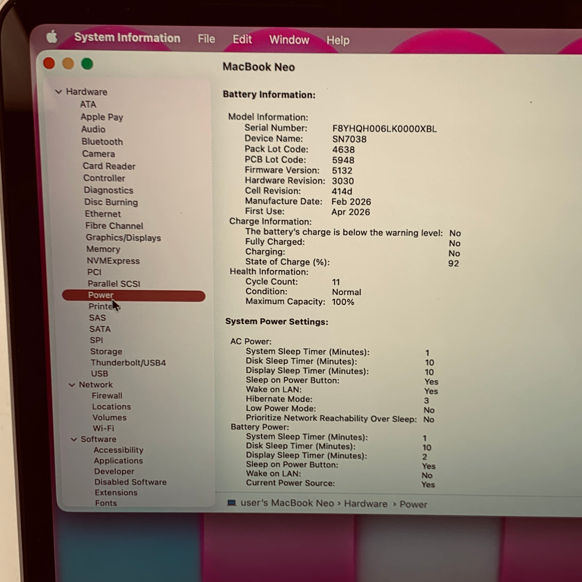Select ATA in the sidebar

(88, 104)
